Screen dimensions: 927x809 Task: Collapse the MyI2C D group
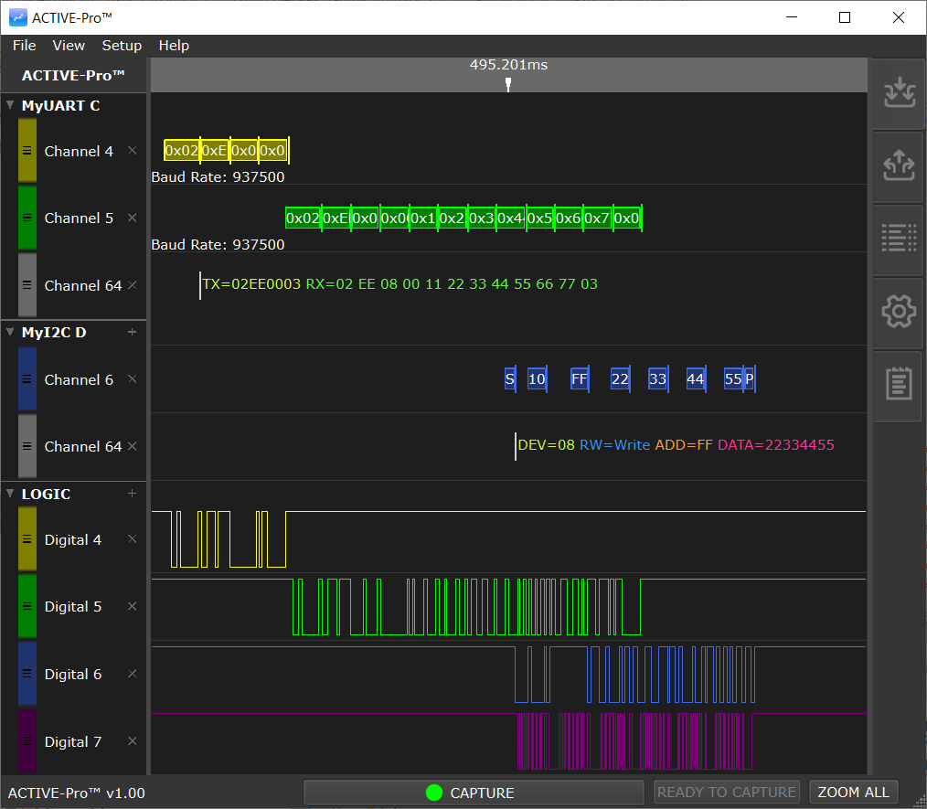[10, 333]
